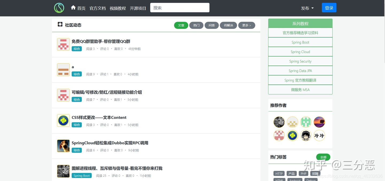The image size is (385, 181).
Task: Expand 更多 > filter options
Action: (x=247, y=25)
